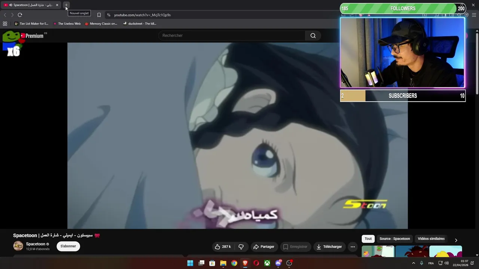Viewport: 479px width, 269px height.
Task: Close the Spacetoon YouTube tab
Action: [x=57, y=5]
